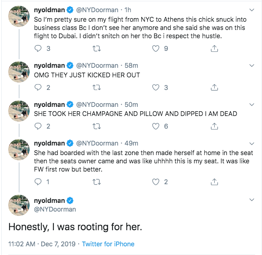Open the 11:02 AM Dec 7, 2019 timestamp

[x=41, y=244]
